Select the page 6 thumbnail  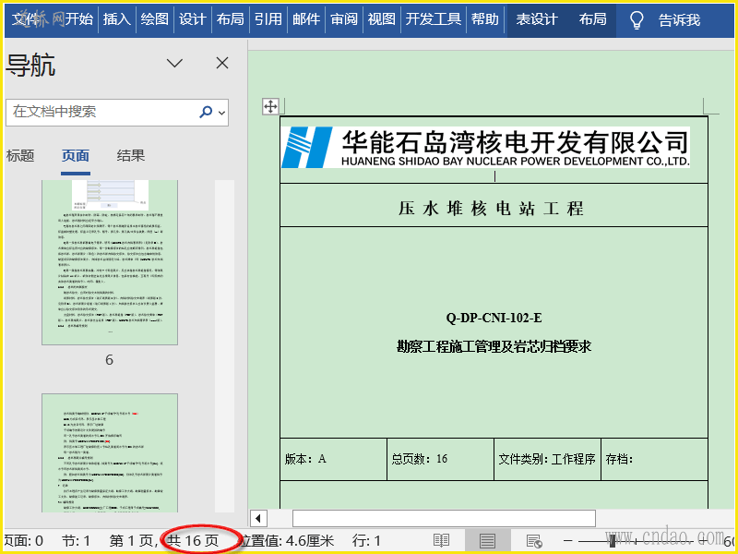[110, 262]
